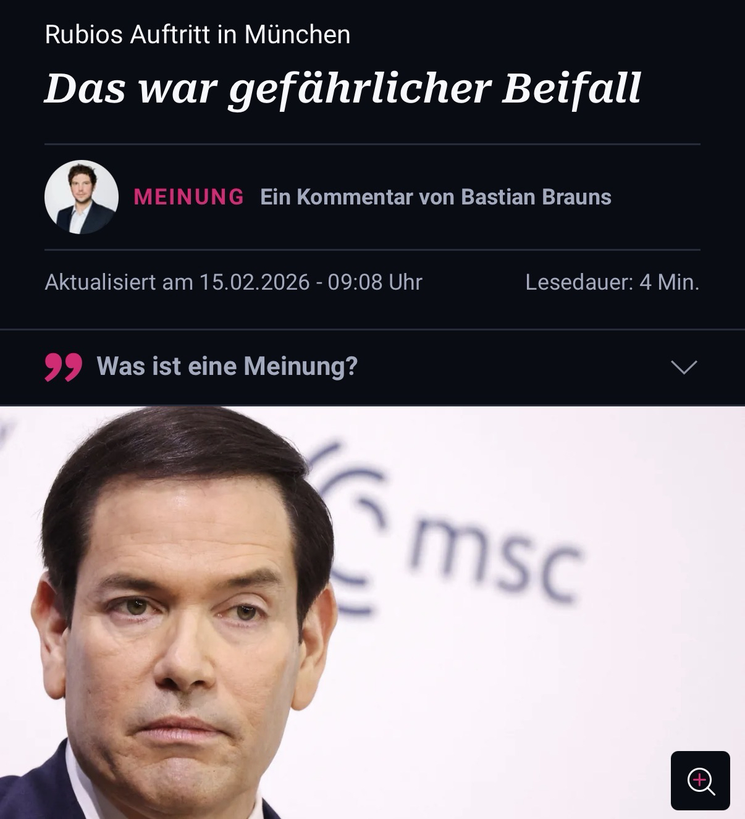Click the pink quotation marks icon
Screen dimensions: 745x819
tap(63, 367)
